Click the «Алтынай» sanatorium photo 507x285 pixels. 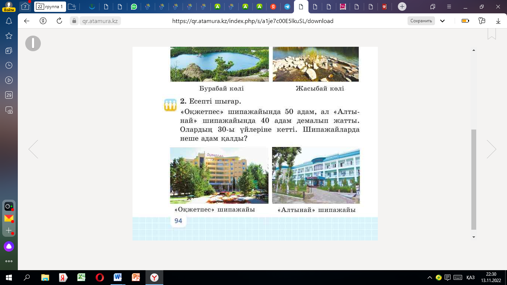316,175
